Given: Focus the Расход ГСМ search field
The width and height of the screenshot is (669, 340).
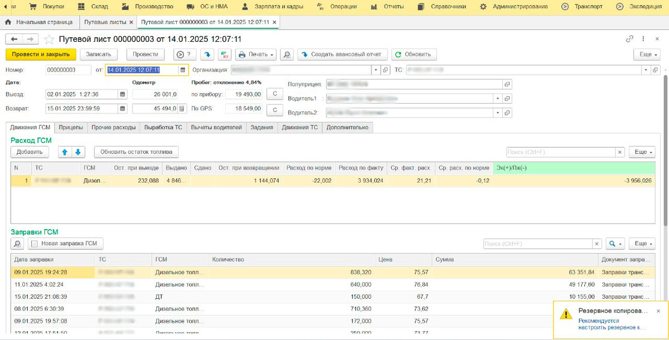Looking at the screenshot, I should pyautogui.click(x=560, y=152).
